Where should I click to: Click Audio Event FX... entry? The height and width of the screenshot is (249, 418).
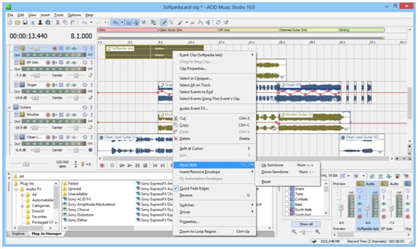click(213, 108)
